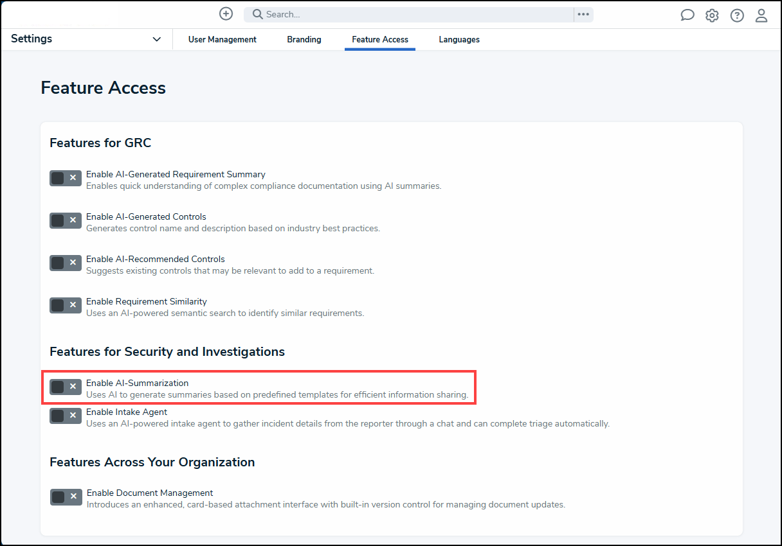Open the search options ellipsis
Screen dimensions: 782x546
click(x=583, y=14)
